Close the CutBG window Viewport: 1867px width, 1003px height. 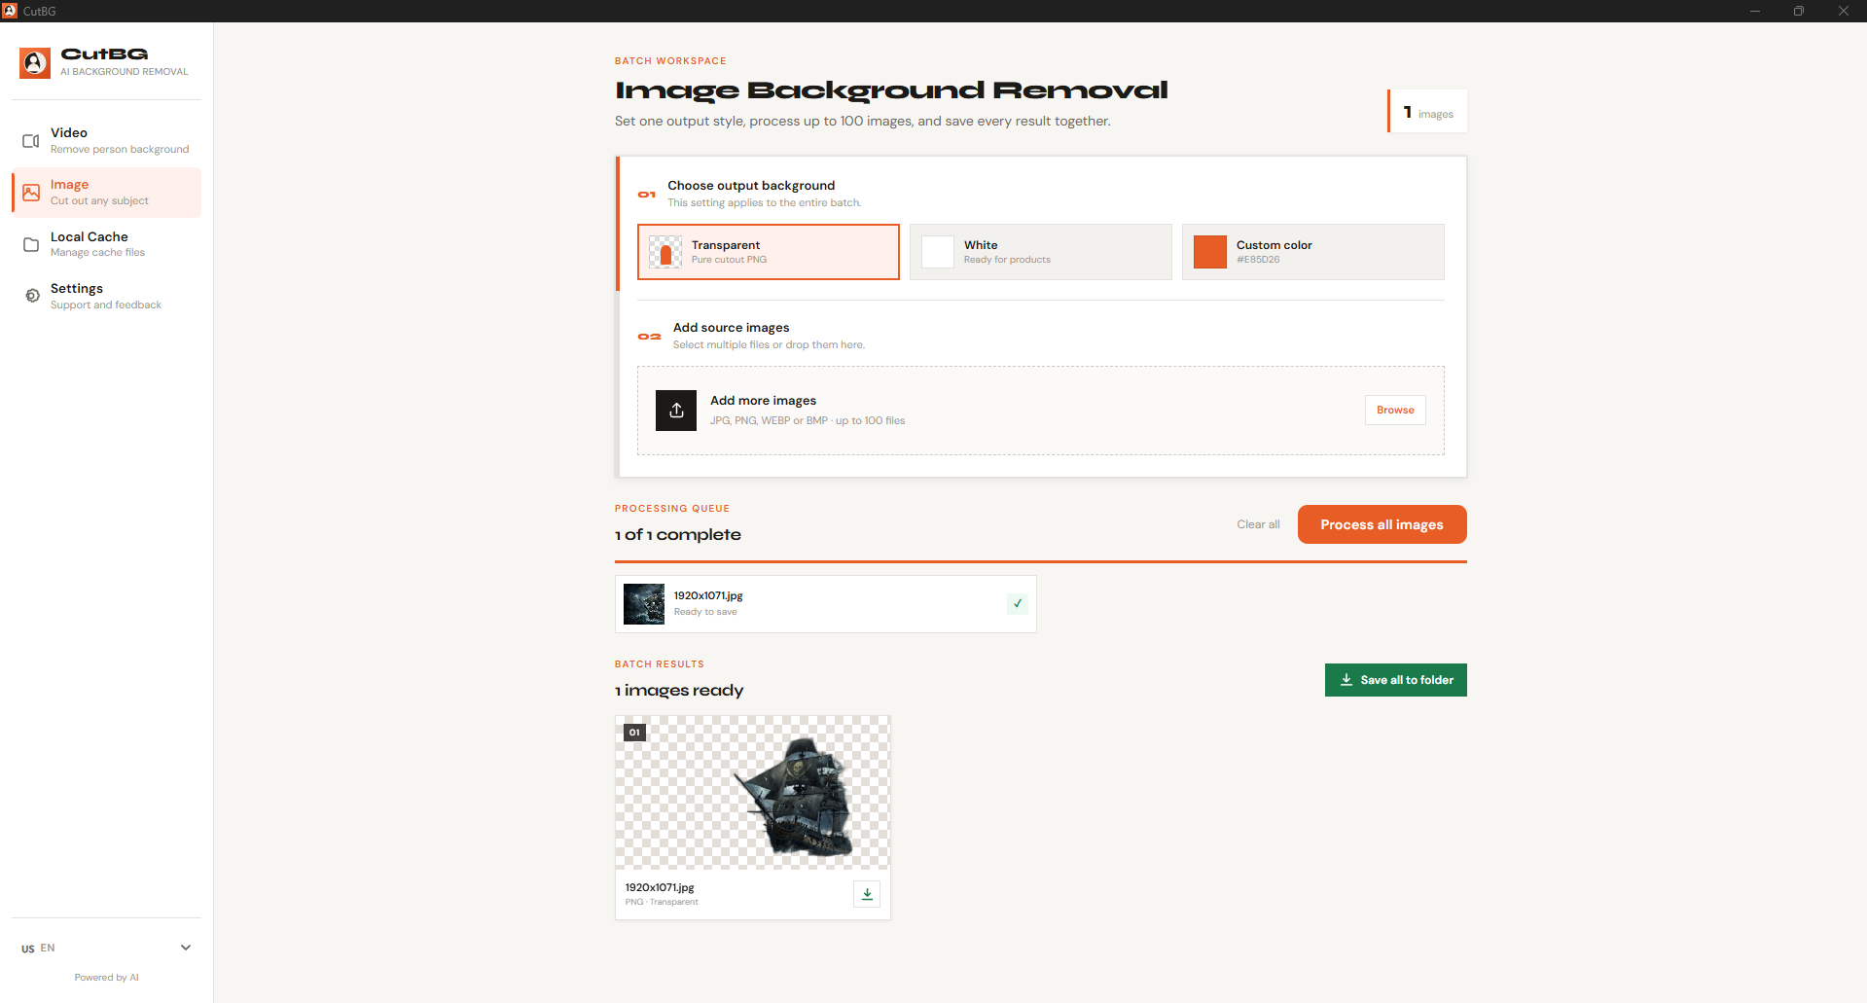[x=1844, y=11]
